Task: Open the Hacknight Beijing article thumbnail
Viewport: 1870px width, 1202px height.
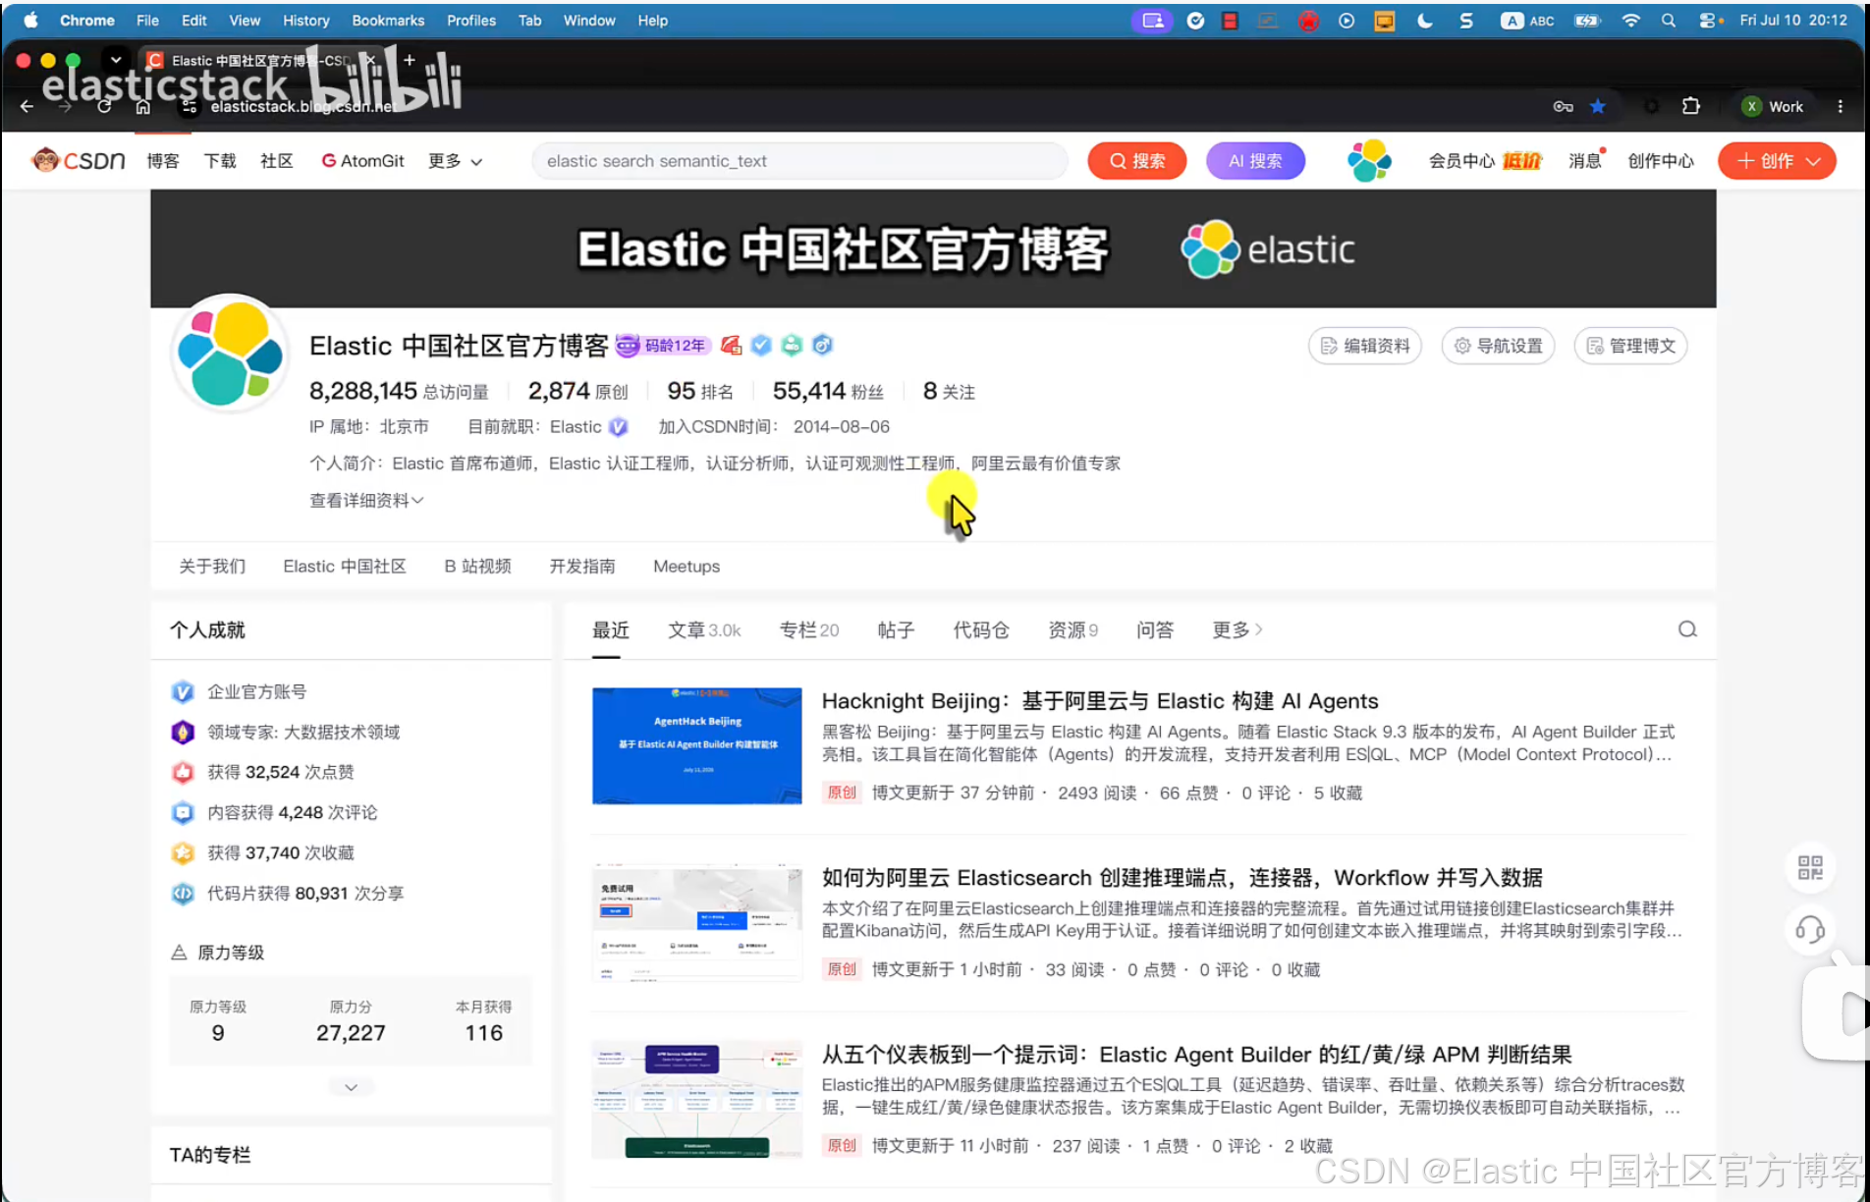Action: pyautogui.click(x=697, y=746)
